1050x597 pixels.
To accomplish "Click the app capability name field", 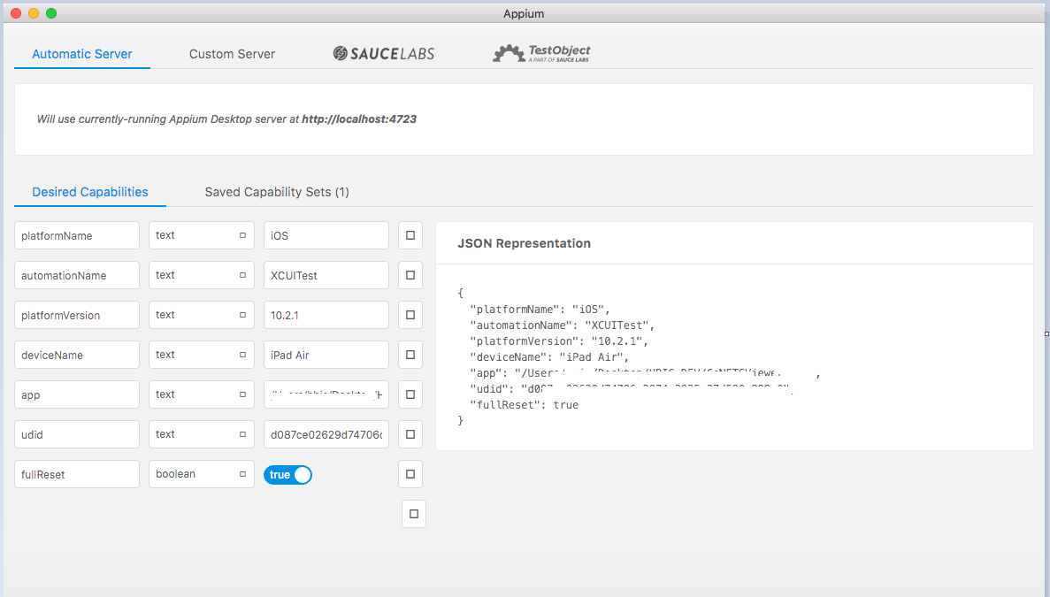I will click(77, 394).
